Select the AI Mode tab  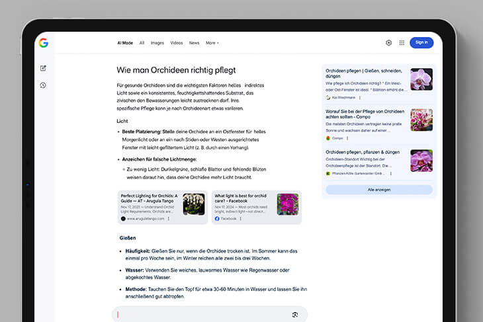click(x=125, y=43)
